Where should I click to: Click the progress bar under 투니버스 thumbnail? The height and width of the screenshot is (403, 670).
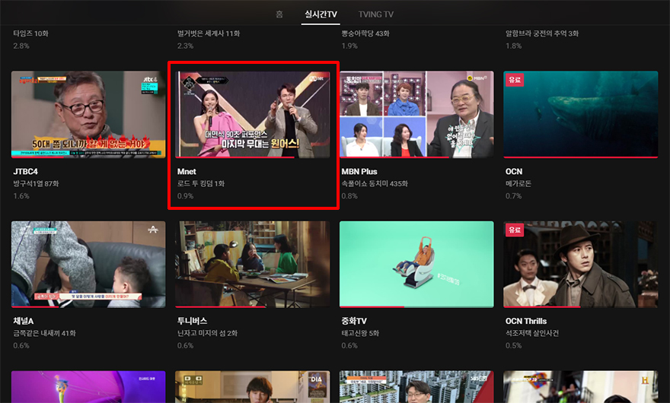253,307
